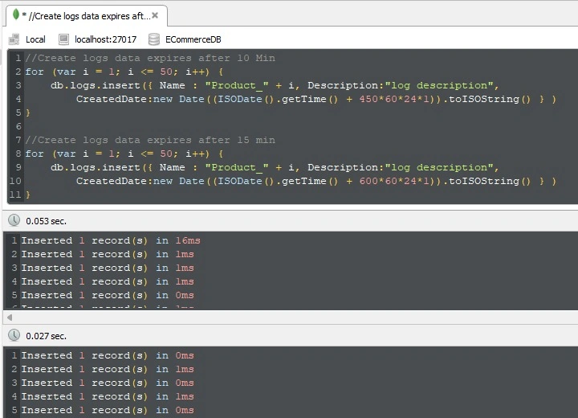The width and height of the screenshot is (578, 418).
Task: Place cursor in comment 'expires after 15 min'
Action: [211, 140]
